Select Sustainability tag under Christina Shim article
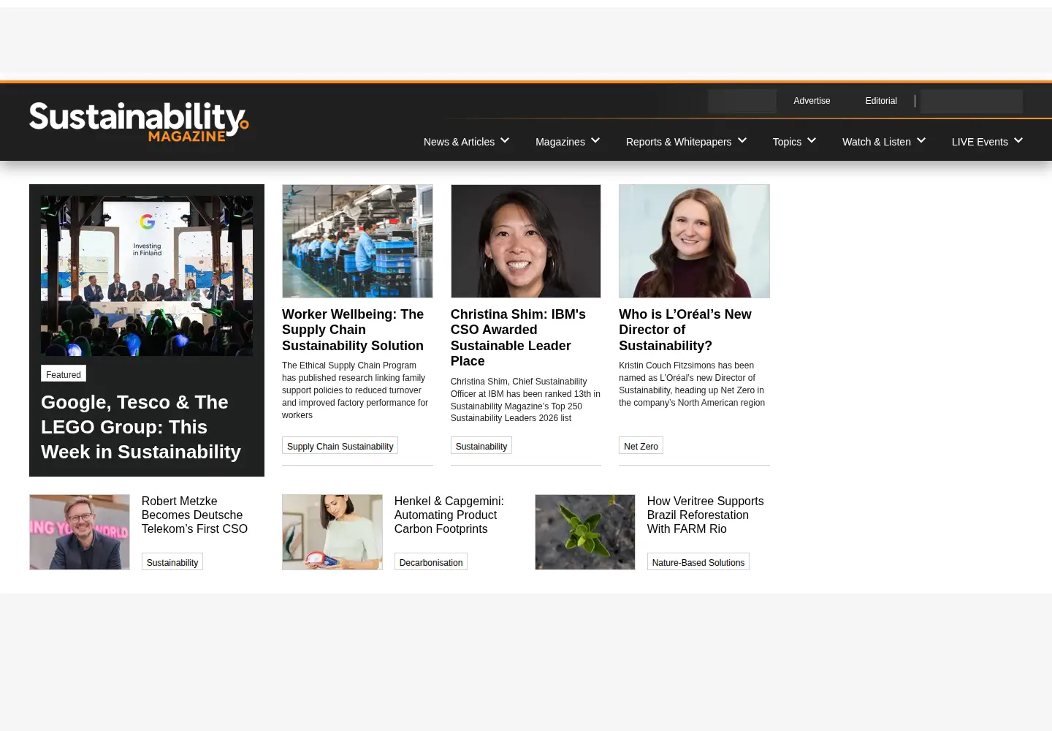This screenshot has width=1052, height=731. [x=481, y=446]
